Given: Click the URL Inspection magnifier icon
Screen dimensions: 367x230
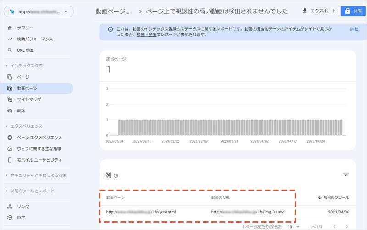Looking at the screenshot, I should (10, 50).
